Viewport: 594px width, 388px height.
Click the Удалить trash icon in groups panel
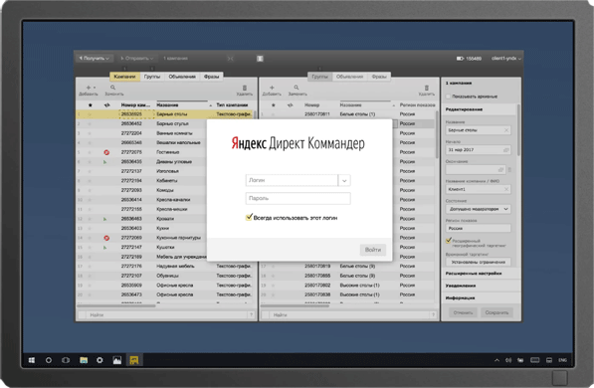click(427, 88)
